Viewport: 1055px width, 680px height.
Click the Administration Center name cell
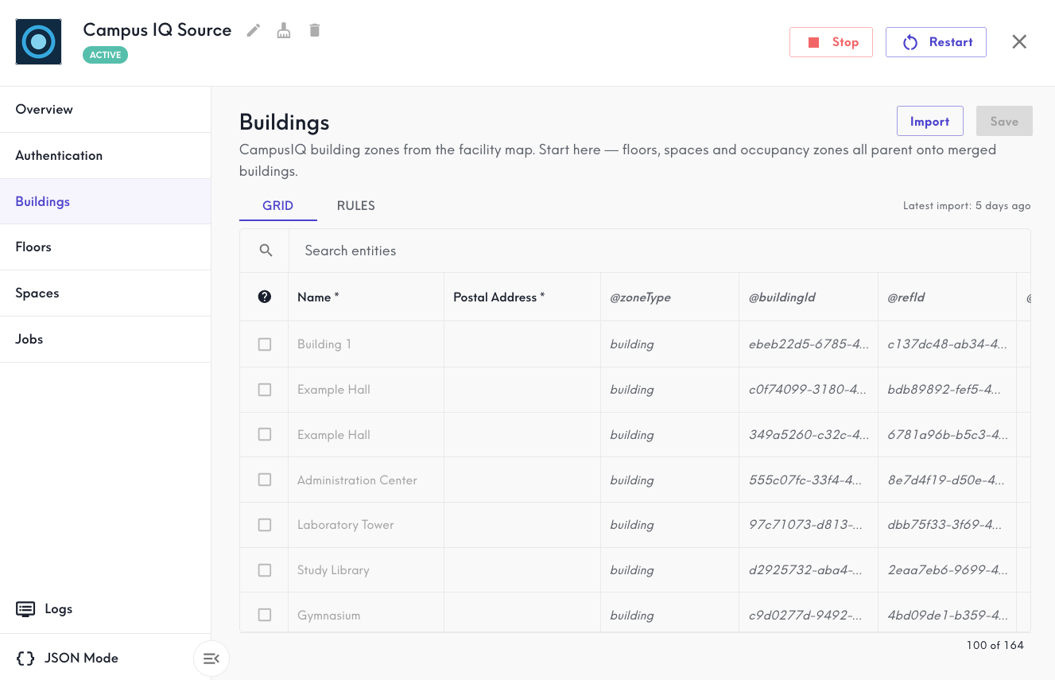point(366,480)
